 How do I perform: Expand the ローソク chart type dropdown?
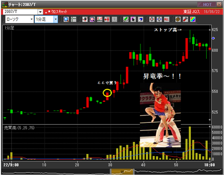(32, 19)
